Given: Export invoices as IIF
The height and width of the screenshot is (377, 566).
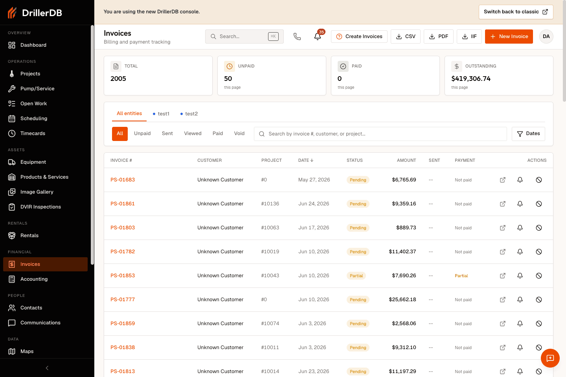Looking at the screenshot, I should coord(469,37).
